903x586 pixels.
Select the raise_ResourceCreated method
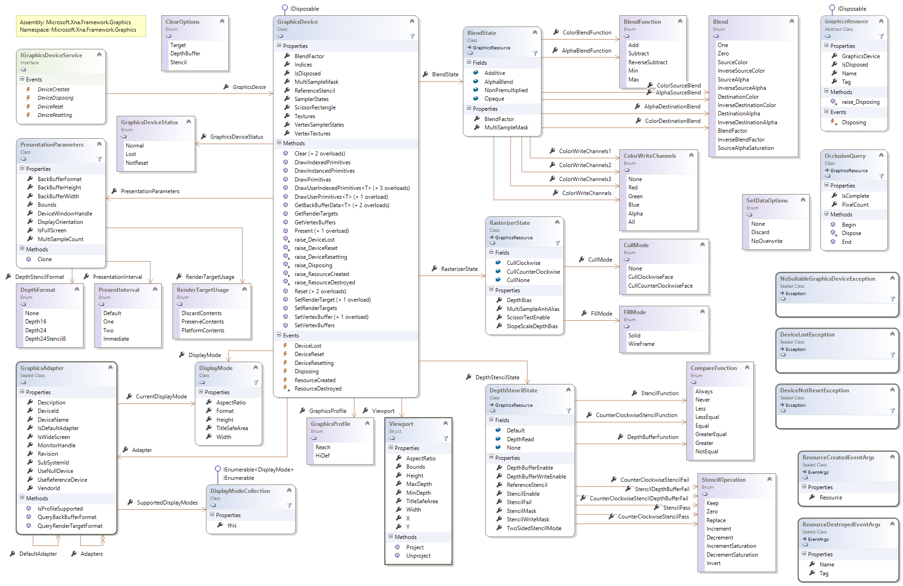point(322,274)
